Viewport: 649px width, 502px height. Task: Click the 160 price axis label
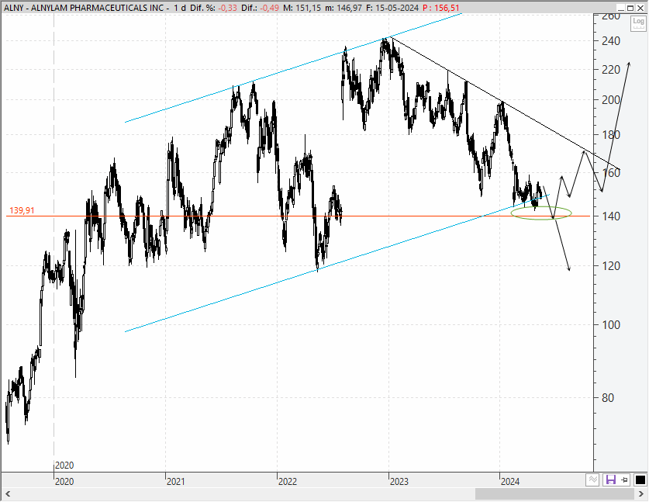pos(610,173)
